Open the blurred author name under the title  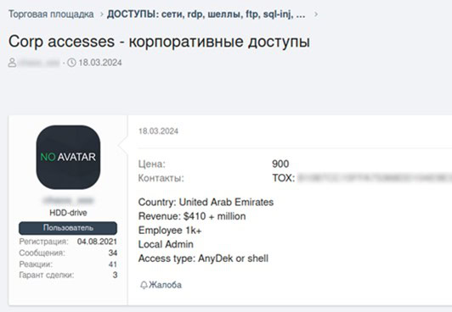click(x=39, y=63)
